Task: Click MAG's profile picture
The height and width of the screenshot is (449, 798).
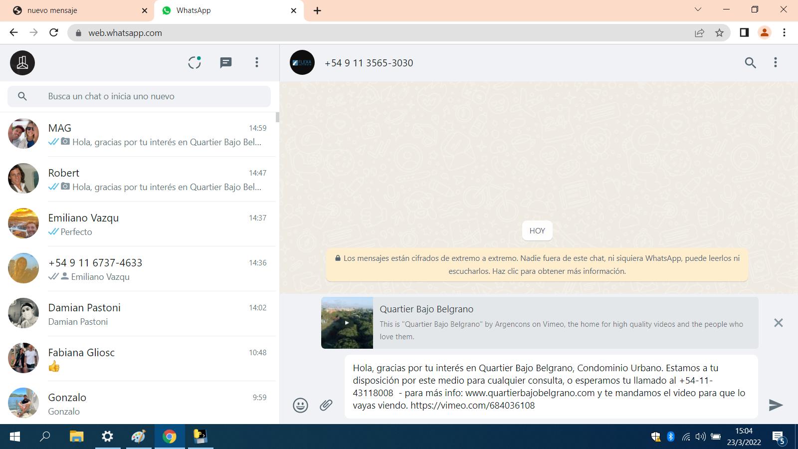Action: point(23,134)
